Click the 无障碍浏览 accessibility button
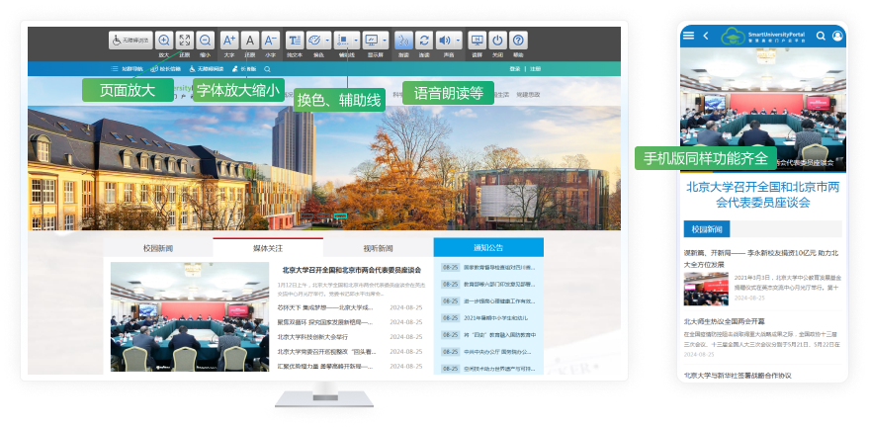 point(130,41)
